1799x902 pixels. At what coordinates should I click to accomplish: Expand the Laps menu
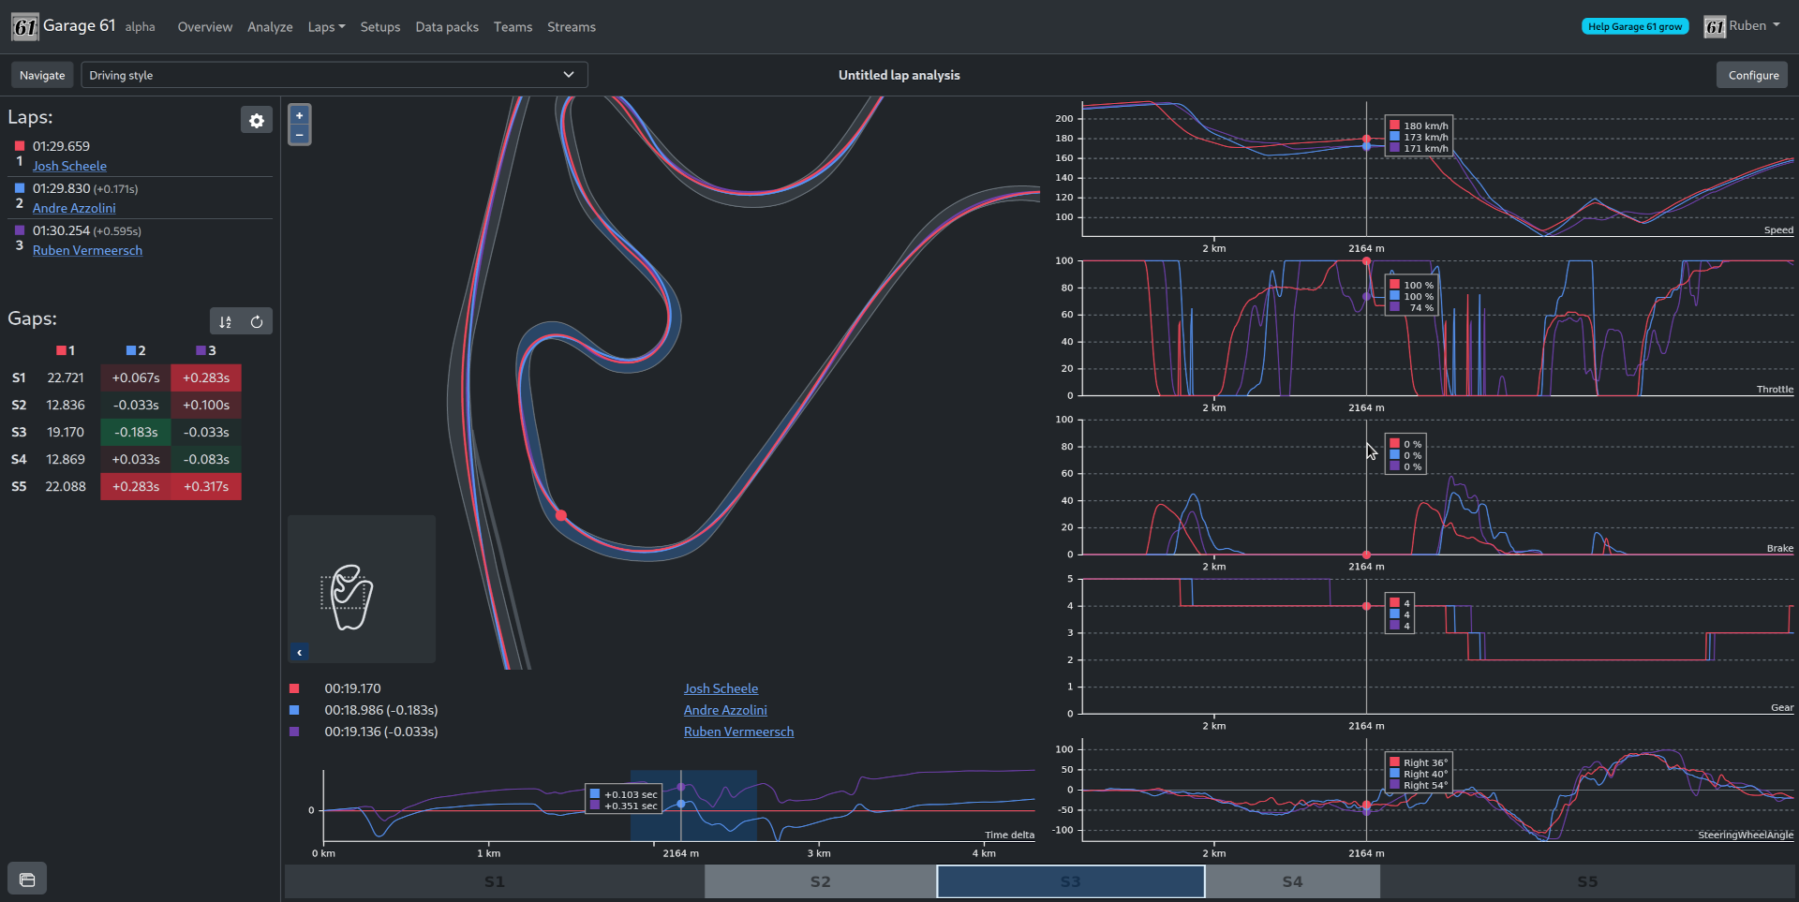pos(326,27)
